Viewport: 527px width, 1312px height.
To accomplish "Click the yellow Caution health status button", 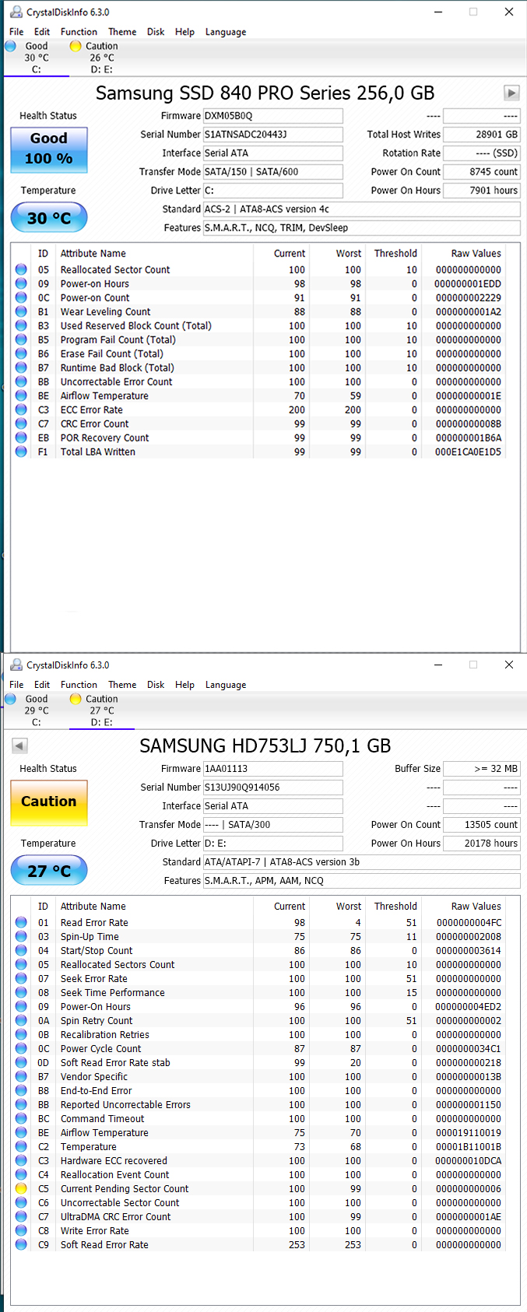I will pos(49,802).
